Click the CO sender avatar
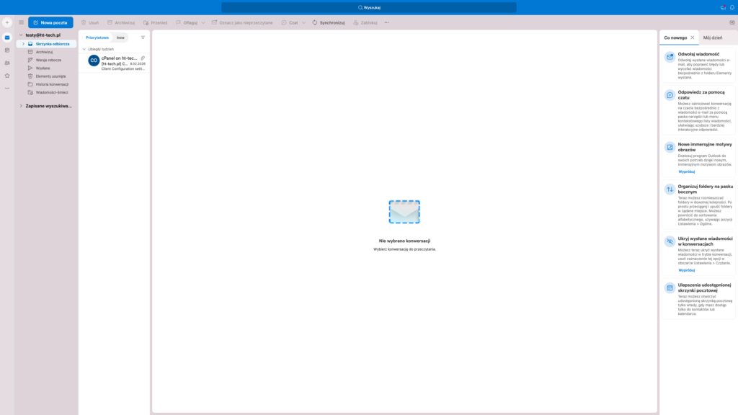 [94, 61]
